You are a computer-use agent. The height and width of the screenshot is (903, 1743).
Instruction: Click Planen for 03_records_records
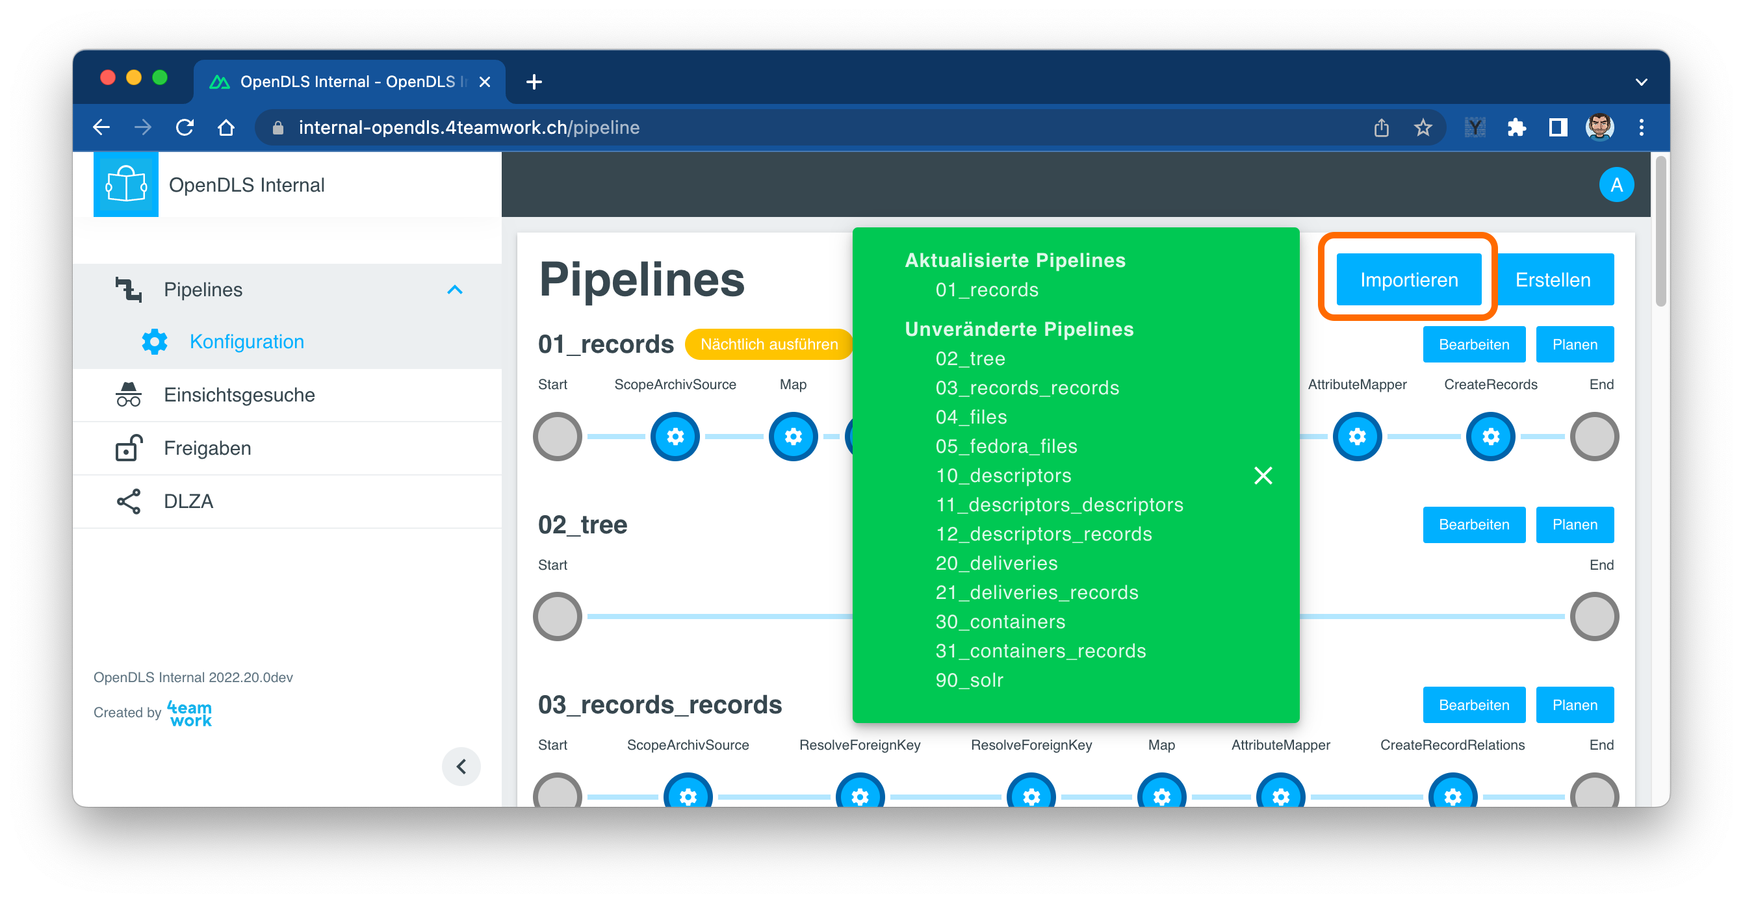pos(1575,705)
